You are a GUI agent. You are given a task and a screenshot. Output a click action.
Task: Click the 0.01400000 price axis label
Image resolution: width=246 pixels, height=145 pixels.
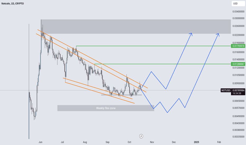(x=238, y=59)
